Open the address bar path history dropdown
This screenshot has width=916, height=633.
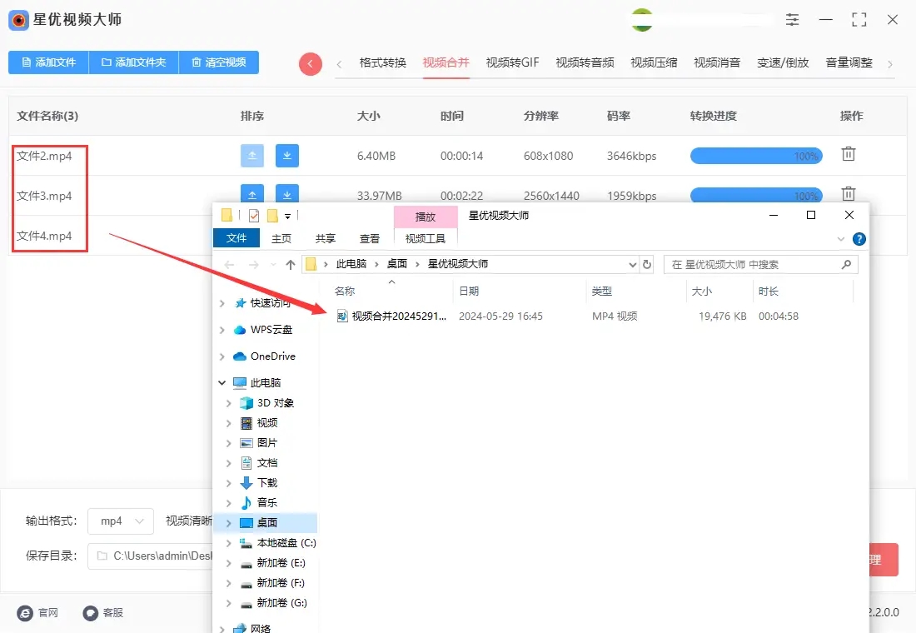(x=632, y=264)
